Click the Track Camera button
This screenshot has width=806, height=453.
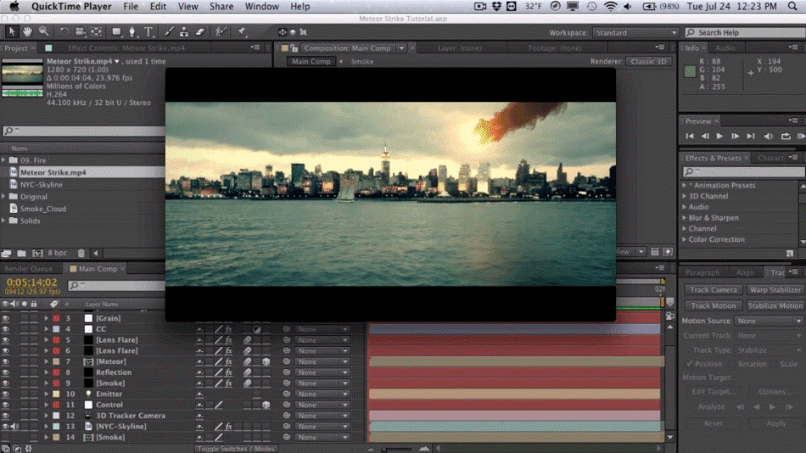pos(714,289)
